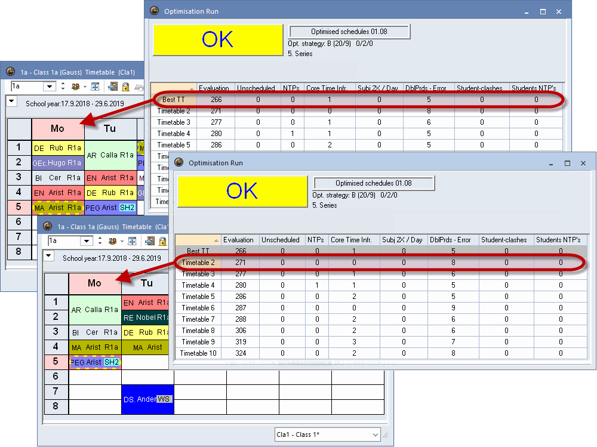Screen dimensions: 597x447
Task: Expand the Cla1 - Class 1* combo box
Action: click(x=375, y=434)
